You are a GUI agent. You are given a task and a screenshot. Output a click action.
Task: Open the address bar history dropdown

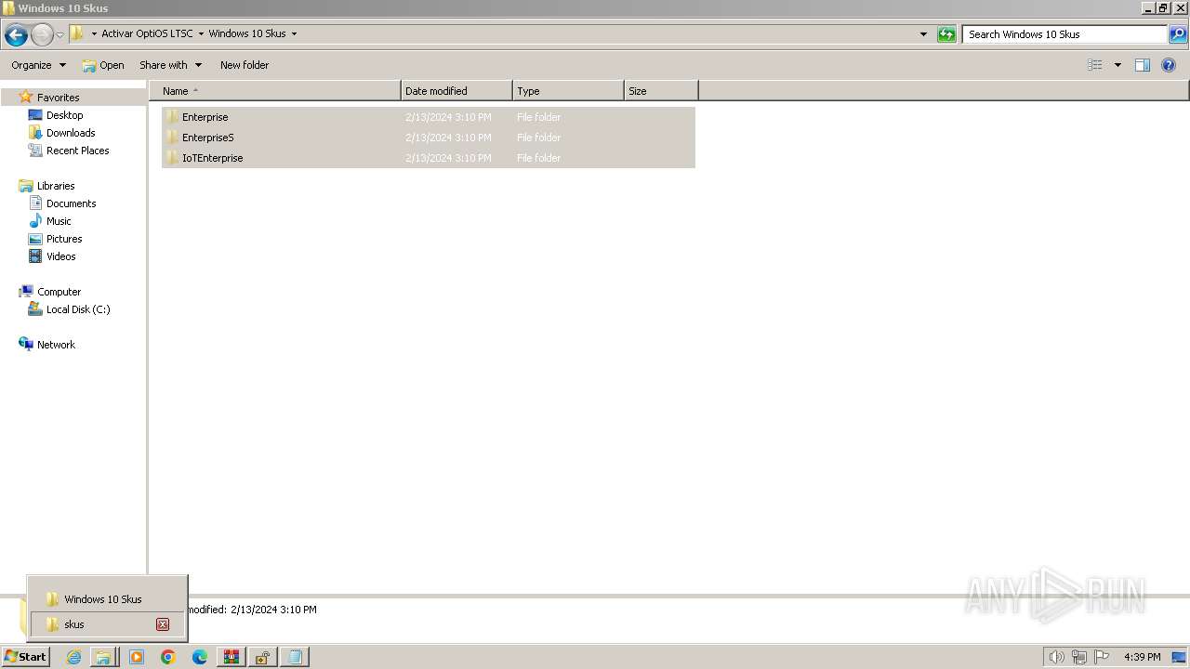tap(923, 34)
